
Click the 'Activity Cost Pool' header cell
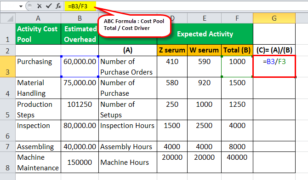coord(38,34)
